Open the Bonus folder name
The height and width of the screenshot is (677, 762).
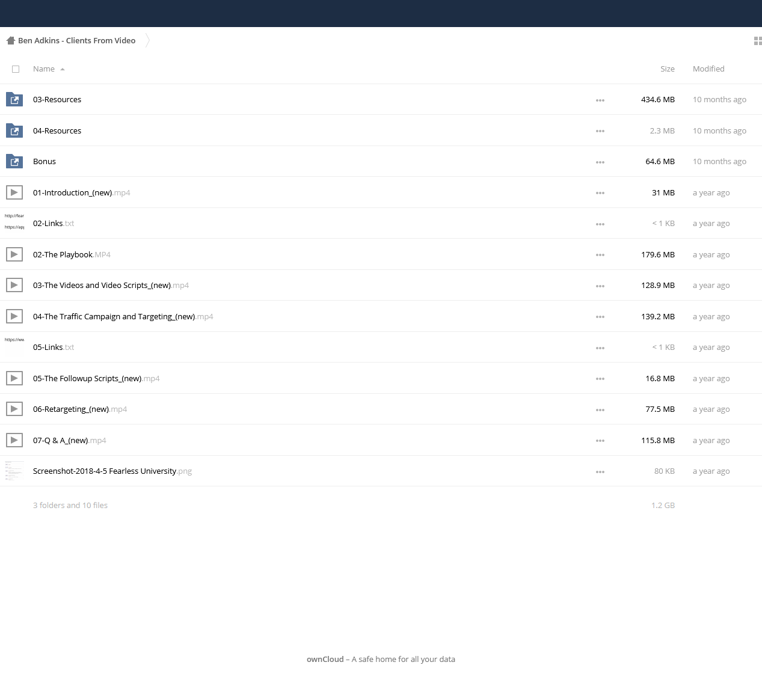[x=45, y=161]
